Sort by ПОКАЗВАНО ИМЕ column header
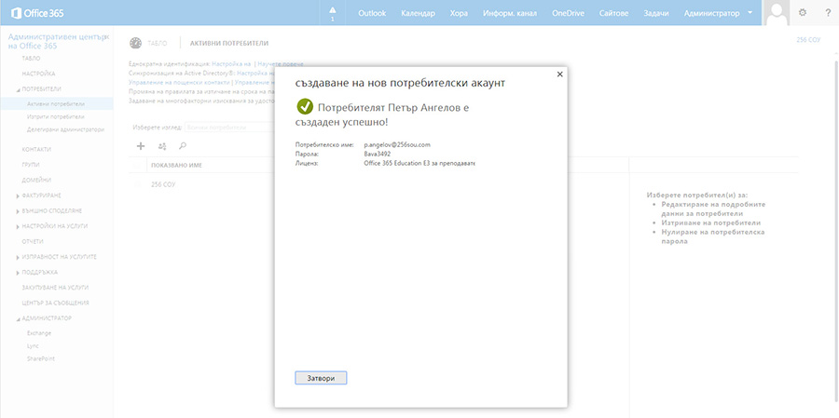Image resolution: width=839 pixels, height=418 pixels. 176,165
